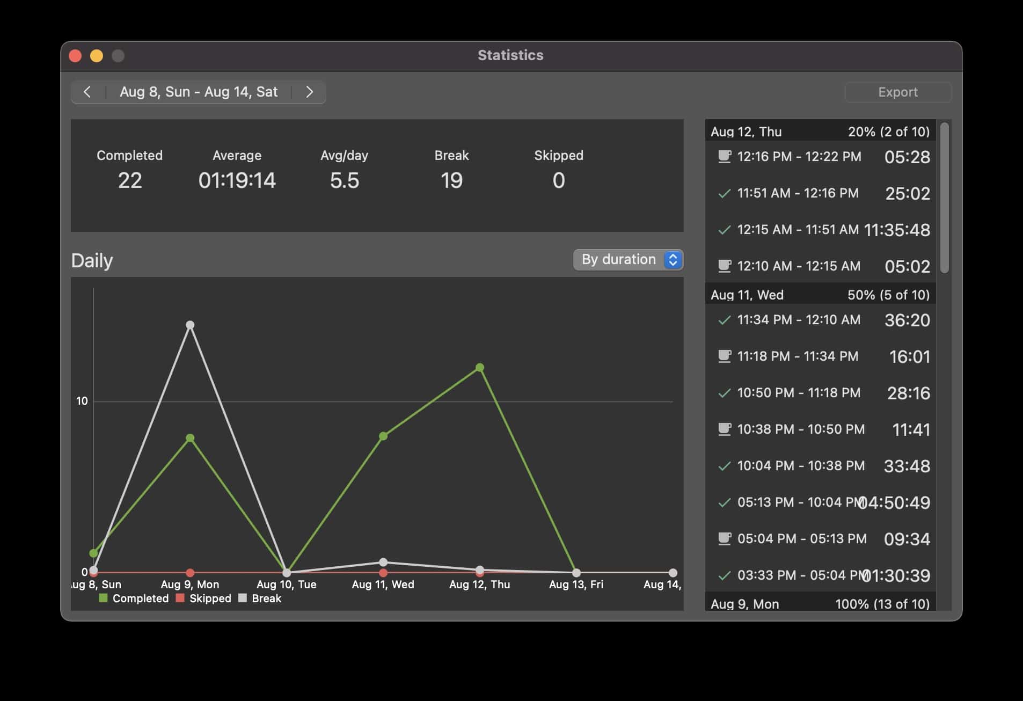Viewport: 1023px width, 701px height.
Task: Click the green Completed legend swatch
Action: tap(104, 598)
